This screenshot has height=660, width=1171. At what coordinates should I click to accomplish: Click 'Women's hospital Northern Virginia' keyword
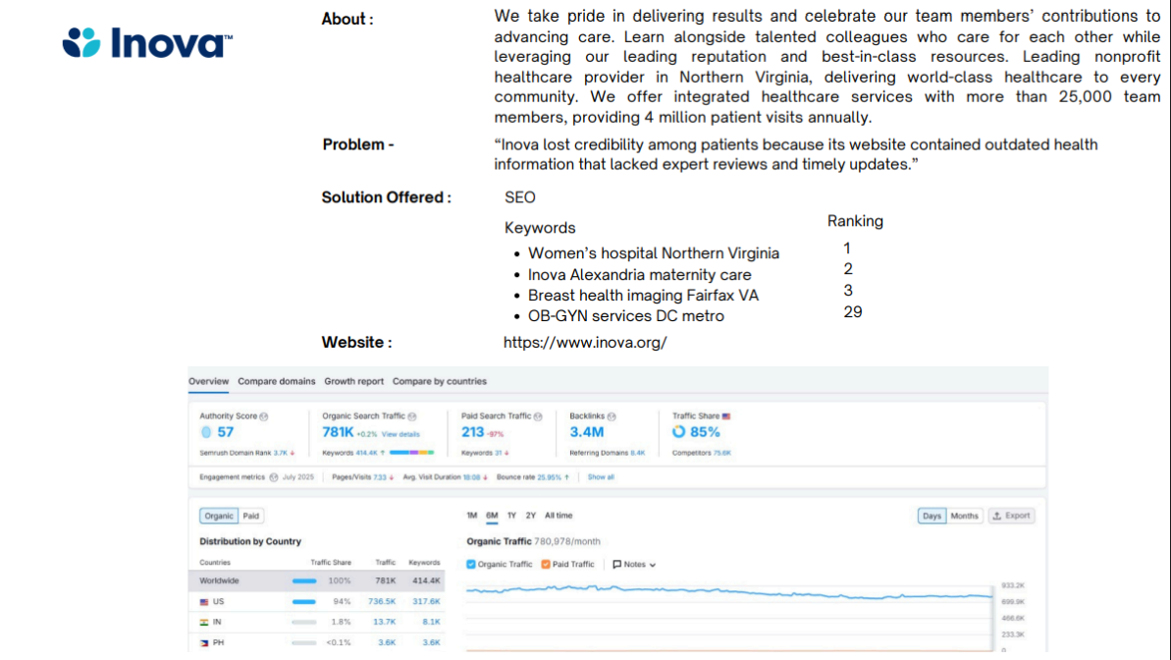coord(654,253)
